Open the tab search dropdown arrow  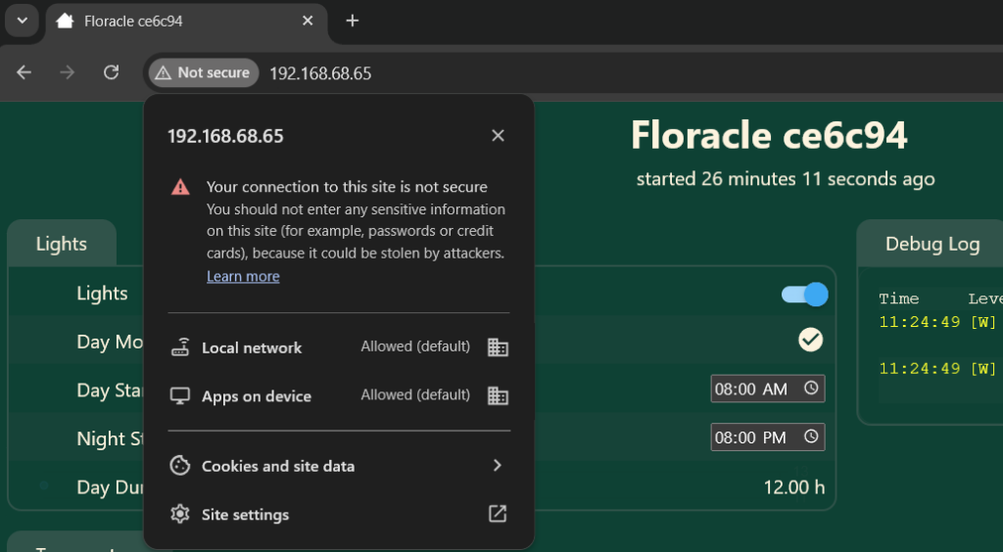pos(23,21)
